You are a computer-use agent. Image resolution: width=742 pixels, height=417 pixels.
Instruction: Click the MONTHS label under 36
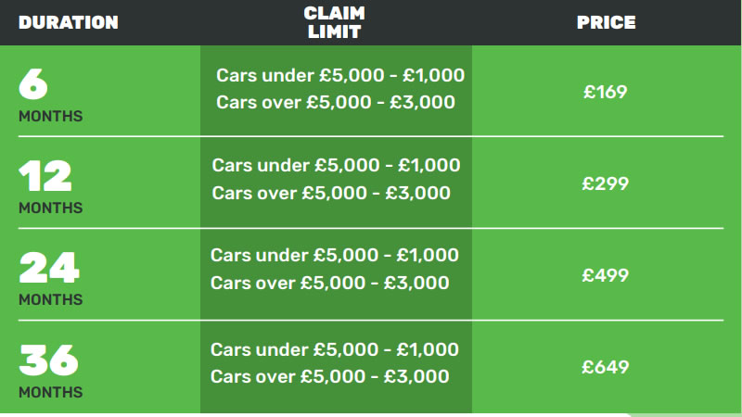tap(51, 392)
